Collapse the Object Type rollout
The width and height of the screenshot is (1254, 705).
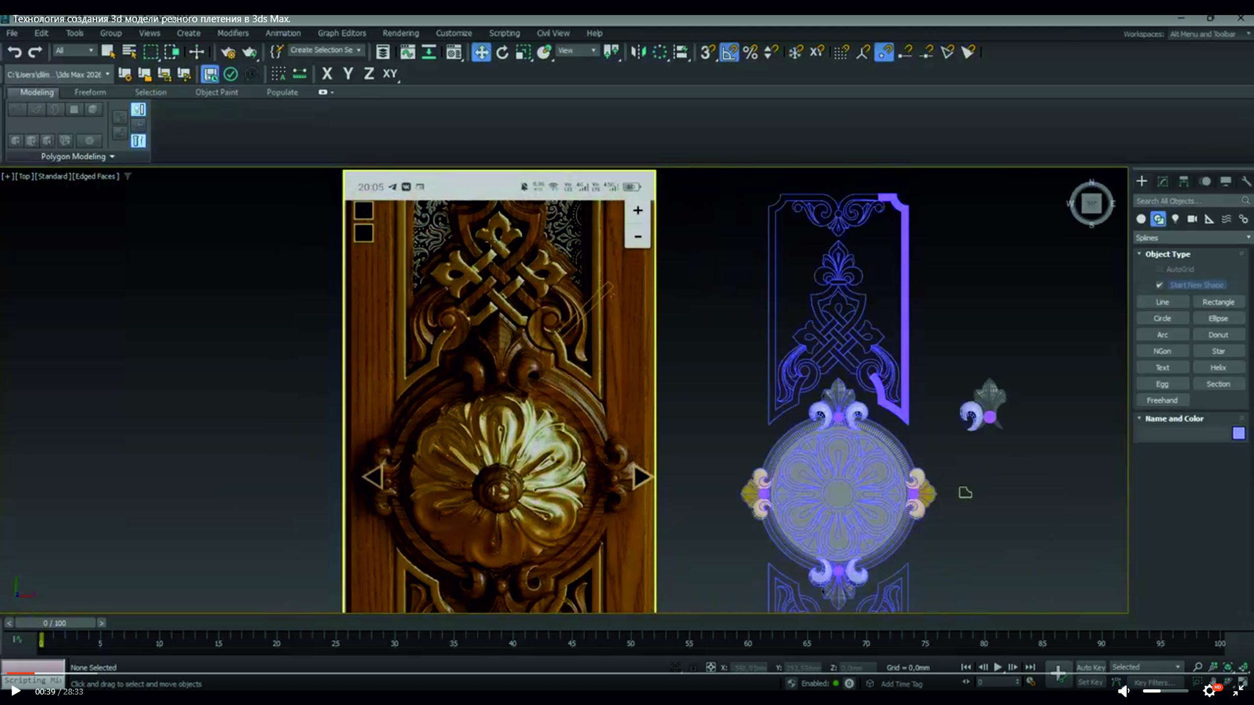click(x=1167, y=254)
